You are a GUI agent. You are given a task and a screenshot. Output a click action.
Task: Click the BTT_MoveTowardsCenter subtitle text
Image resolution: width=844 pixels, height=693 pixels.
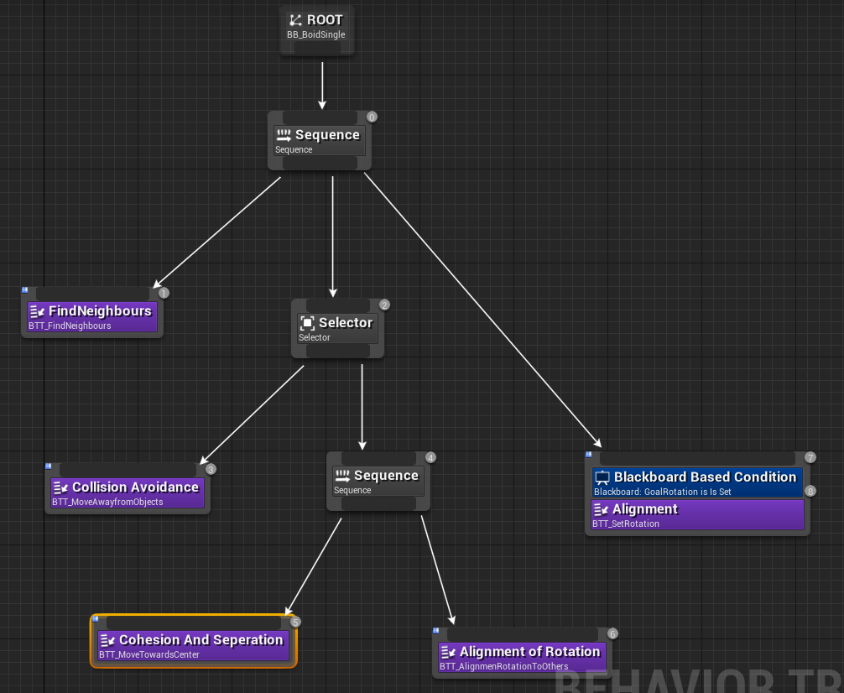click(149, 654)
